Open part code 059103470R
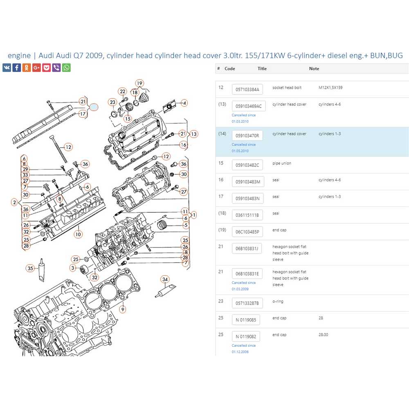The width and height of the screenshot is (409, 409). click(247, 136)
